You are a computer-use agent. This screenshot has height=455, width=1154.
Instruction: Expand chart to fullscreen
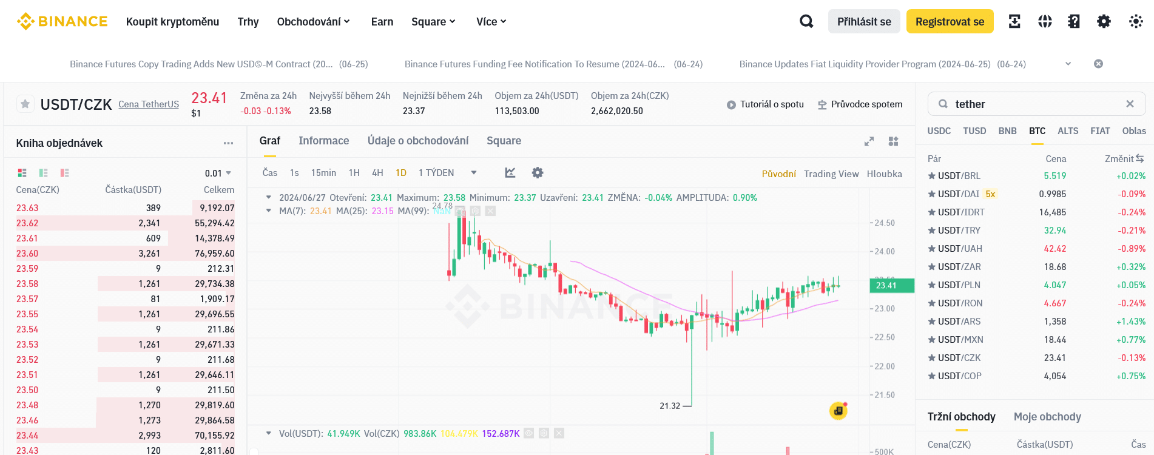869,141
